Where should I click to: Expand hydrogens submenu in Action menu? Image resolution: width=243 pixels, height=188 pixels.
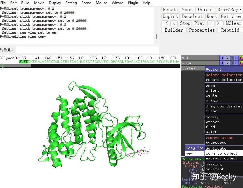224,143
